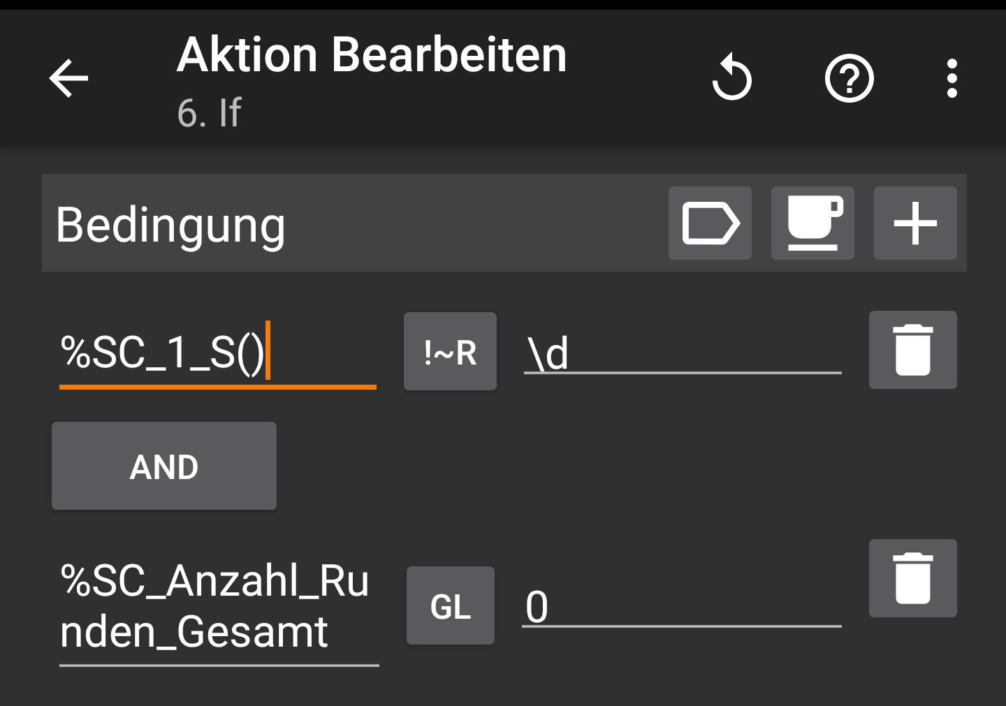Screen dimensions: 1006x706
Task: Tap the coffee cup icon in Bedingung
Action: [812, 223]
